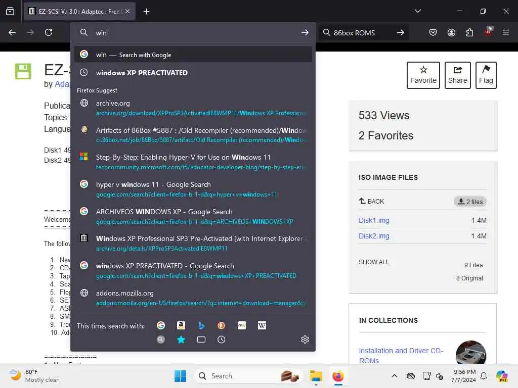The width and height of the screenshot is (518, 388).
Task: Reload the current page
Action: 49,32
